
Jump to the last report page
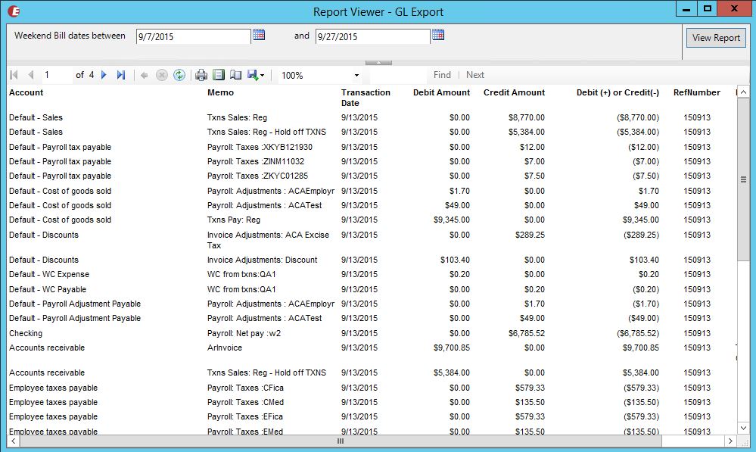121,75
